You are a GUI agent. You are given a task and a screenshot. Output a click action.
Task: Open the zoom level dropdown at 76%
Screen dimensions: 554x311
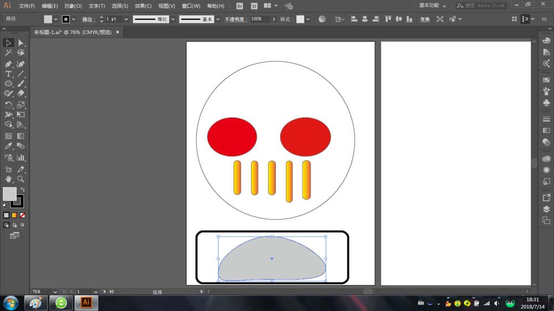55,291
